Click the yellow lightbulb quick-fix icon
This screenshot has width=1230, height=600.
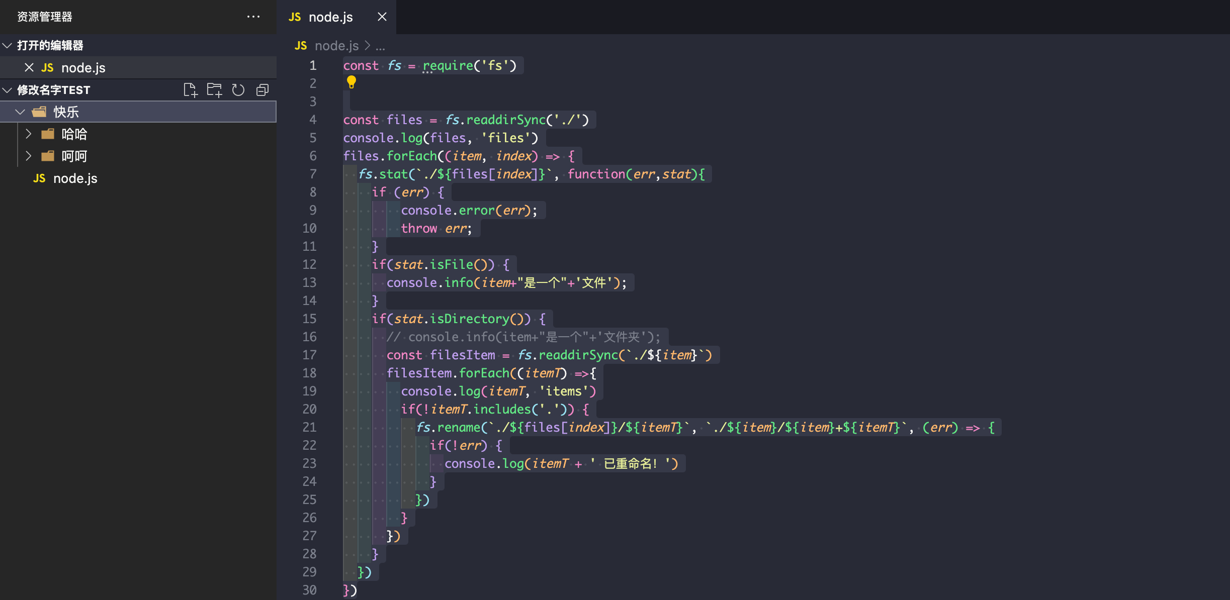[x=351, y=81]
